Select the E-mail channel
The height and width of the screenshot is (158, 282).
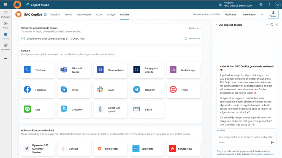pos(147,110)
